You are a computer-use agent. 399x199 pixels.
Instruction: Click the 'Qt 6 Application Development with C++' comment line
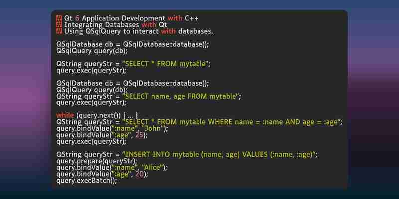coord(127,18)
